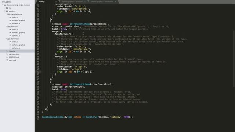Click line number 52 in gutter
Screen dimensions: 235x132
click(x=38, y=72)
